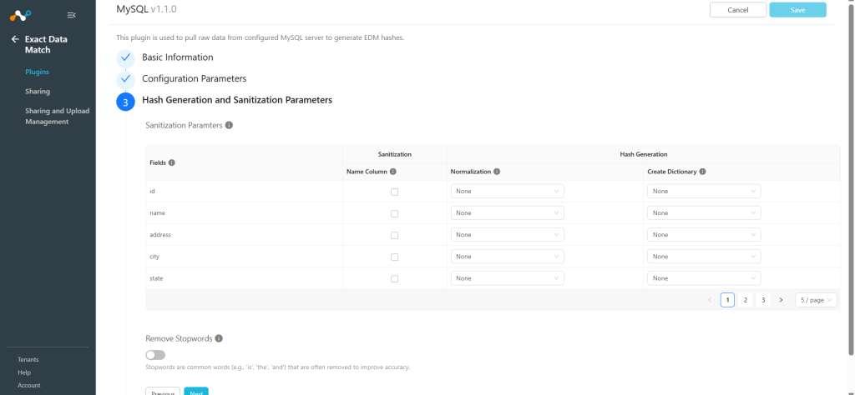
Task: Click the Previous button
Action: [x=163, y=391]
